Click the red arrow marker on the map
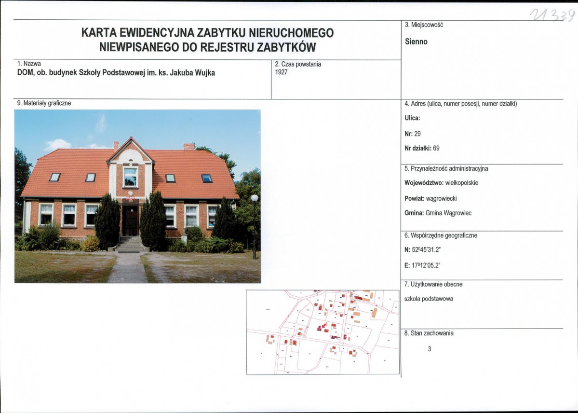The image size is (578, 413). (324, 325)
